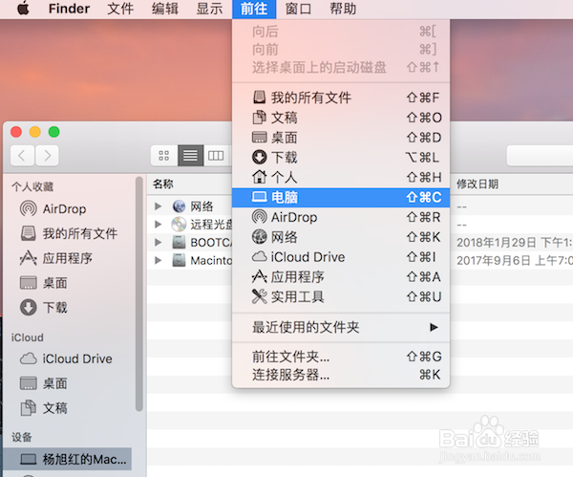The image size is (573, 477).
Task: Select the 远程光盘 disc icon
Action: coord(180,224)
